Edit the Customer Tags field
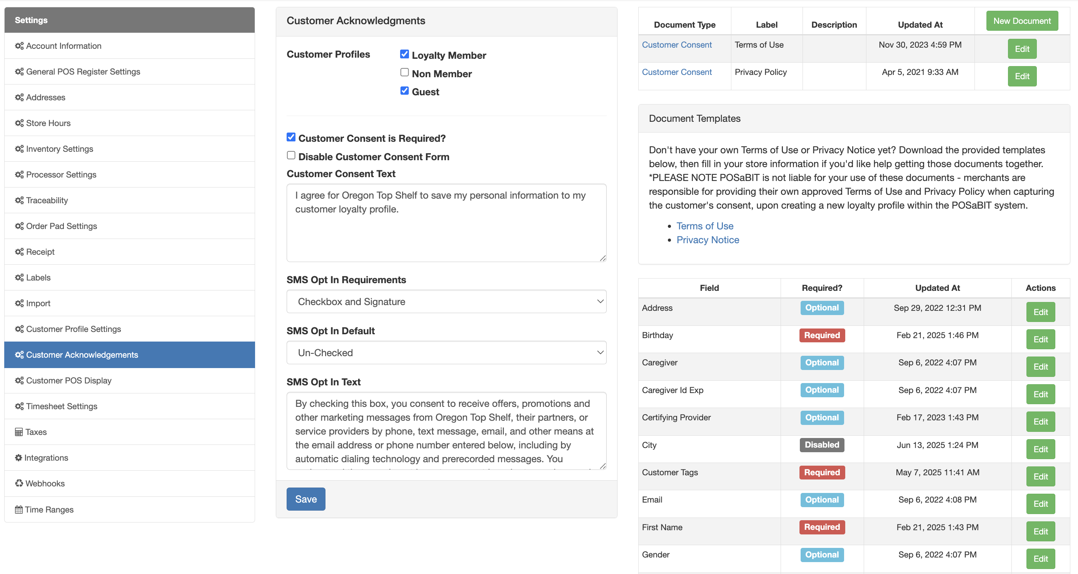 pyautogui.click(x=1040, y=476)
